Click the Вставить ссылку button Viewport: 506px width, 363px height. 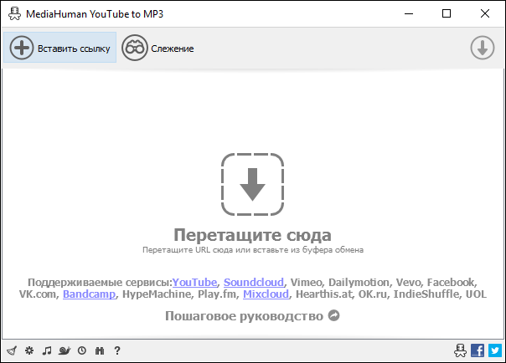pyautogui.click(x=59, y=49)
